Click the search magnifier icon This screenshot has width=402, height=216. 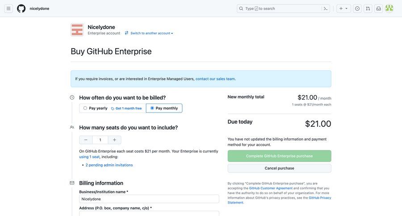click(241, 8)
